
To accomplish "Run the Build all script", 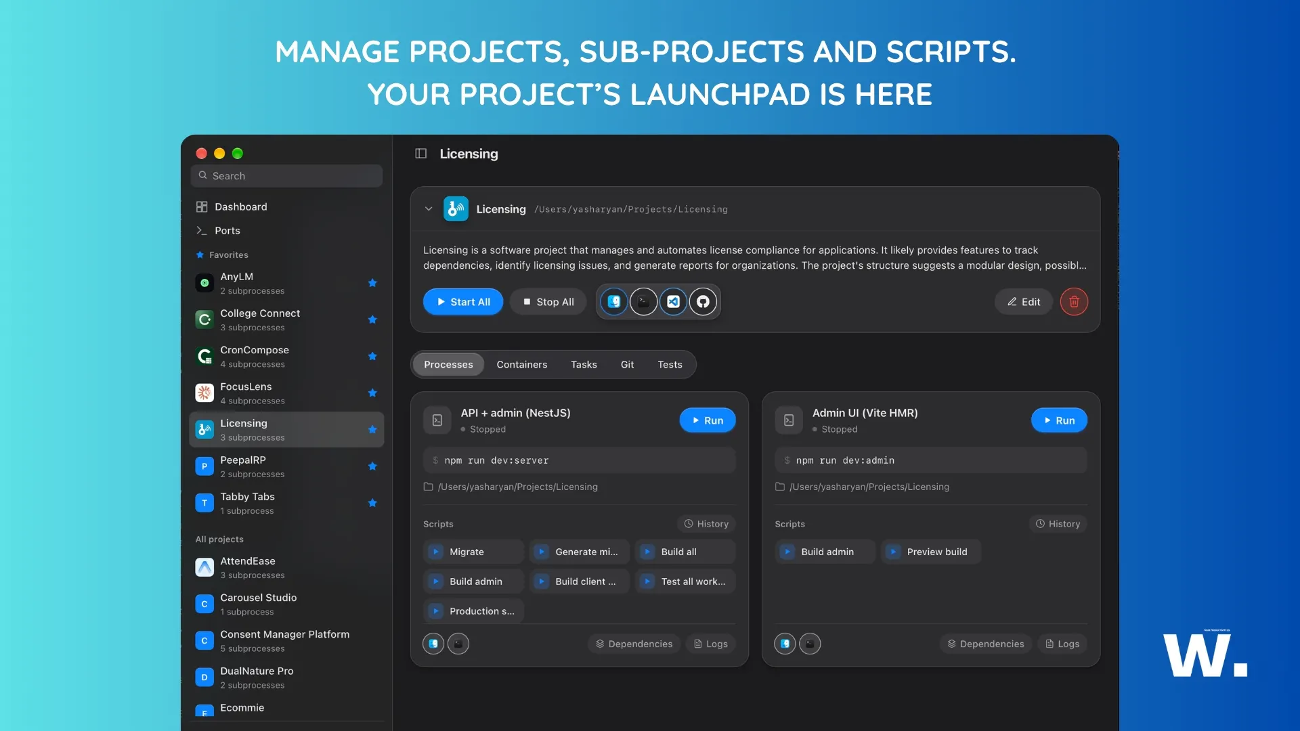I will (x=685, y=552).
